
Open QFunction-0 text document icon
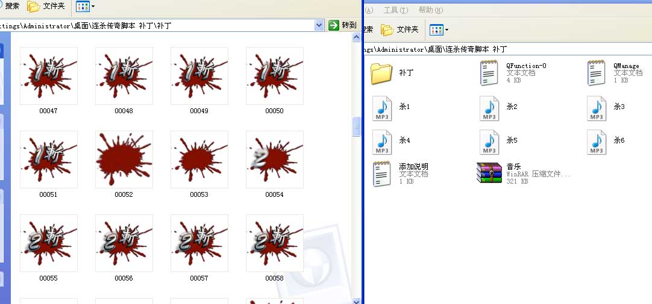489,73
